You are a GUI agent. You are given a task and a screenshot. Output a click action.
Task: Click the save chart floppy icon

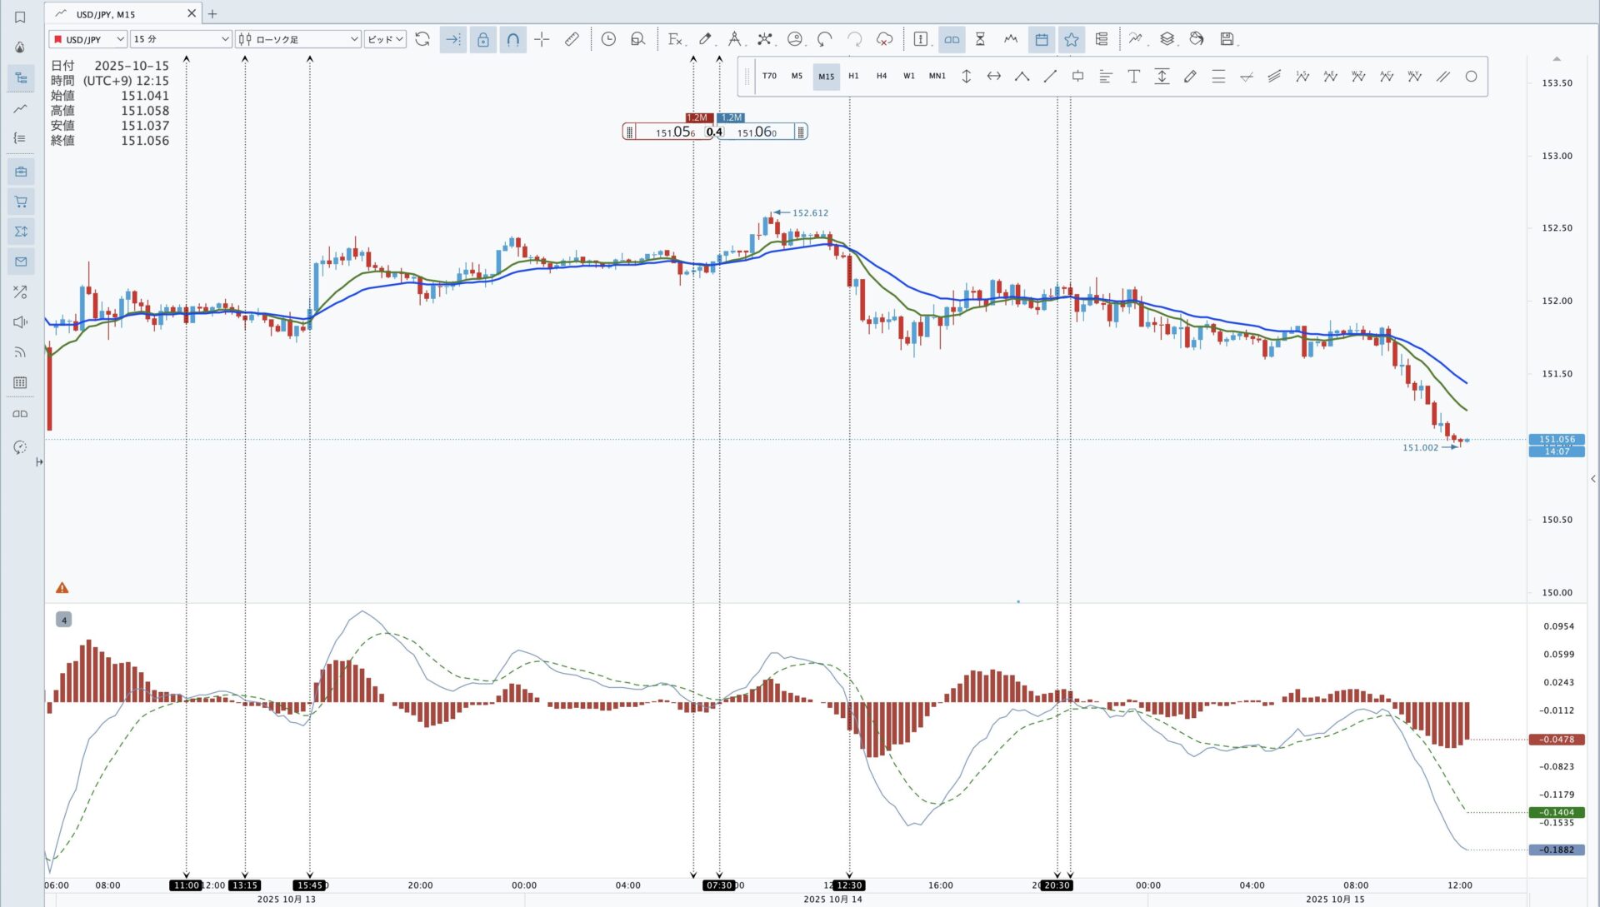point(1227,39)
